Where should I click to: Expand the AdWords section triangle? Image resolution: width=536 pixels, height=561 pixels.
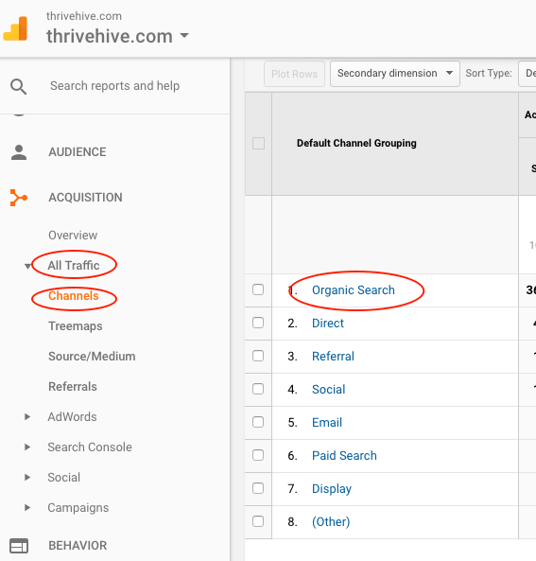pyautogui.click(x=27, y=417)
